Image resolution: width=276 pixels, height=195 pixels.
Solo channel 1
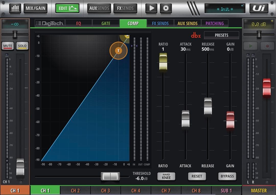coord(22,46)
